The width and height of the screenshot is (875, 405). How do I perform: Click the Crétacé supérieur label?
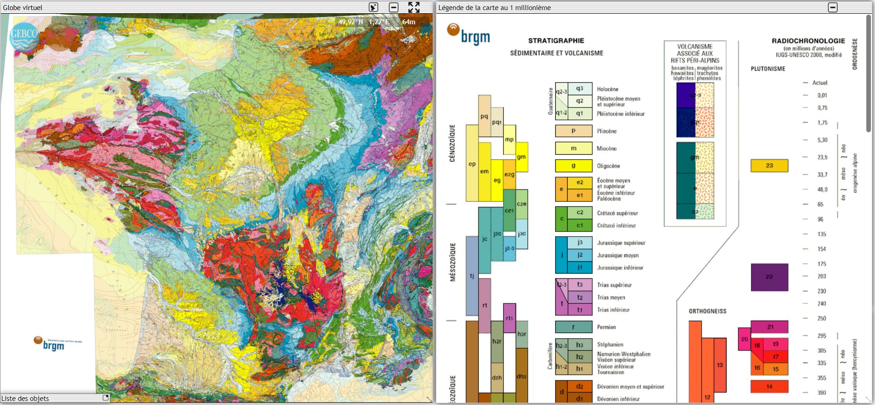pyautogui.click(x=617, y=213)
